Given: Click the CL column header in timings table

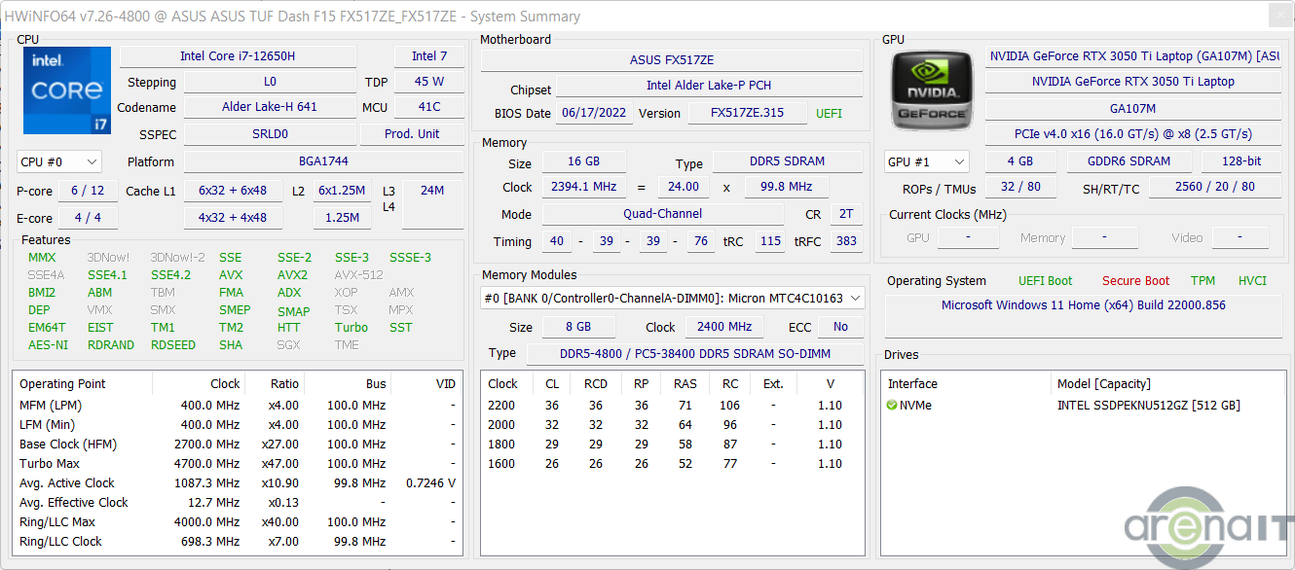Looking at the screenshot, I should (552, 384).
